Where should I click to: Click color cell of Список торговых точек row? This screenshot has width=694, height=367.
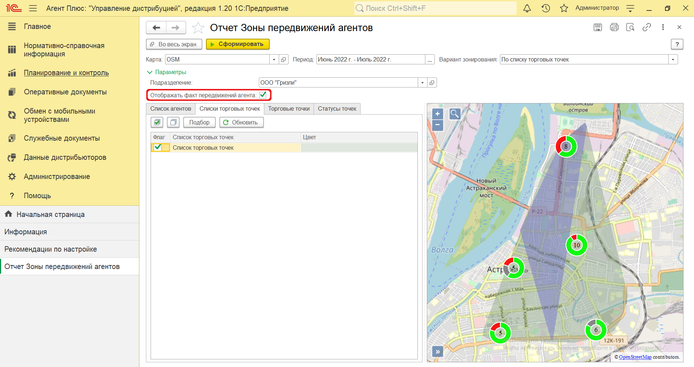(359, 148)
